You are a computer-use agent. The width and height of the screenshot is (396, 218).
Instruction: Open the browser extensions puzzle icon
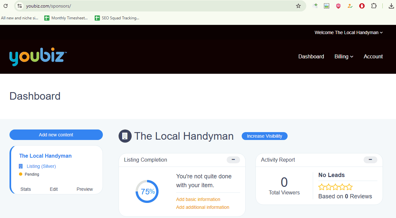[x=374, y=6]
